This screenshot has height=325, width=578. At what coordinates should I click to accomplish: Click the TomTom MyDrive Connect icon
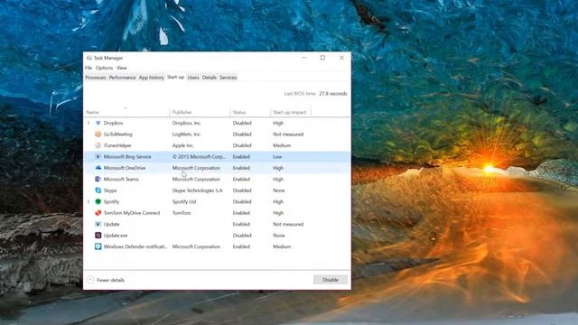coord(98,213)
